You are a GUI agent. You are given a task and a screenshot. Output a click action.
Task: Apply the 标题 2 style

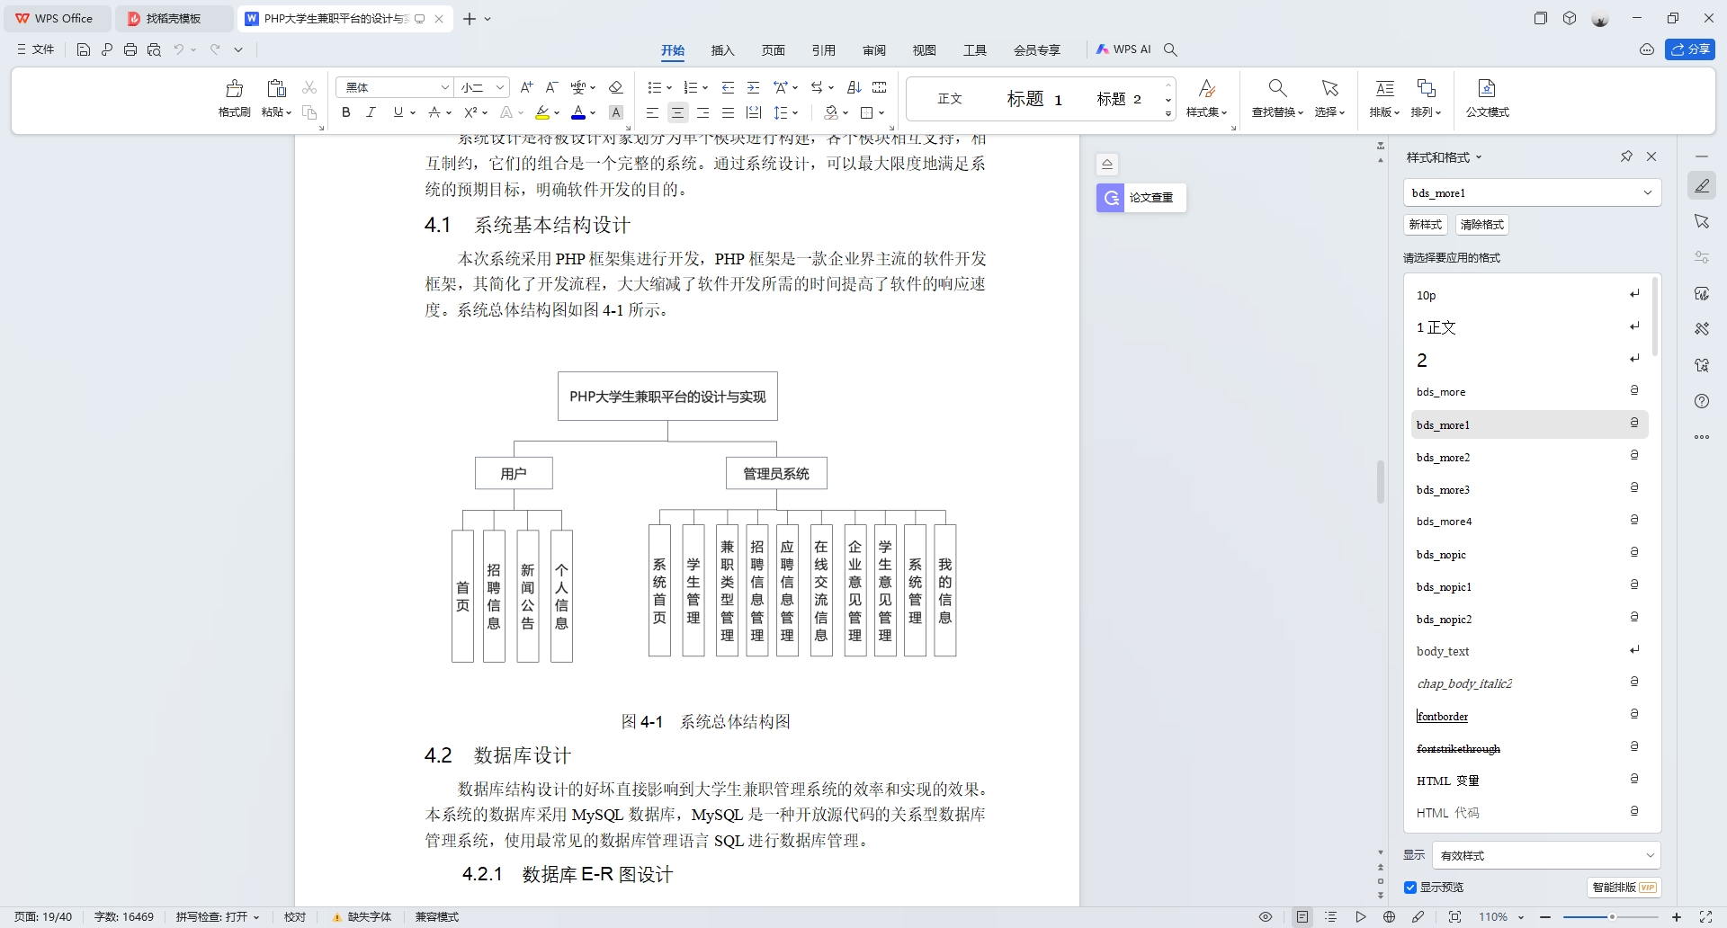point(1119,99)
